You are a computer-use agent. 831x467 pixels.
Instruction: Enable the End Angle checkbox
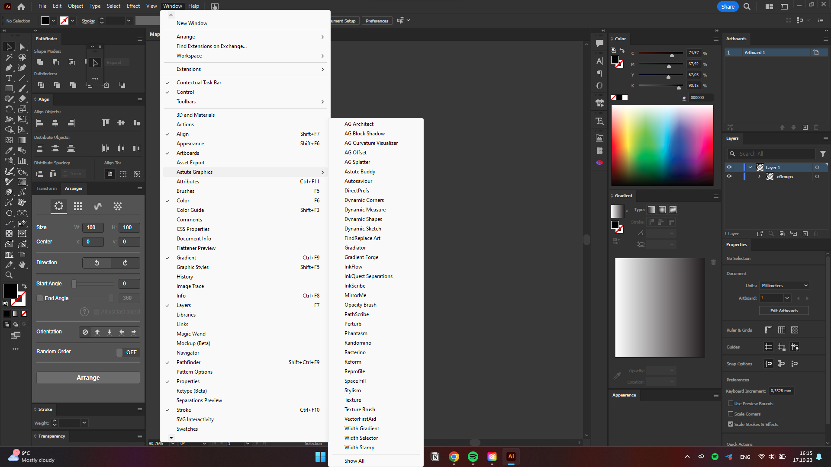click(40, 298)
